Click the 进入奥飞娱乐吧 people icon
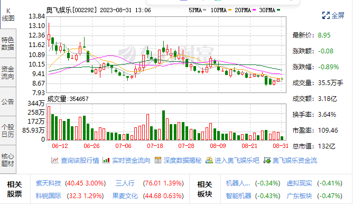The width and height of the screenshot is (353, 205). point(209,160)
